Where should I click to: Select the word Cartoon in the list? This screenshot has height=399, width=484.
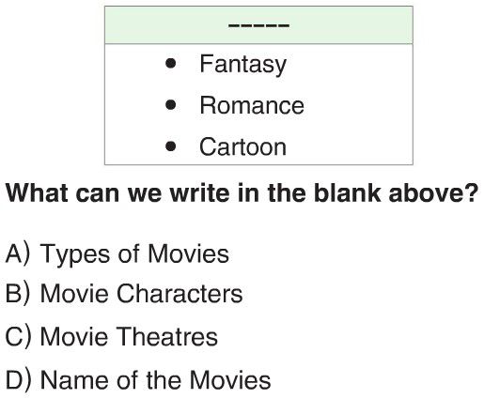pyautogui.click(x=243, y=146)
